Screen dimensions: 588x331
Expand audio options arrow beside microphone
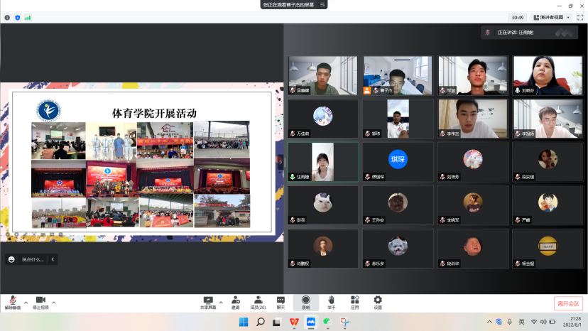26,302
